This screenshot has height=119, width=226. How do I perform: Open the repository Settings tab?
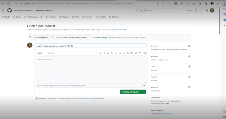point(114,17)
